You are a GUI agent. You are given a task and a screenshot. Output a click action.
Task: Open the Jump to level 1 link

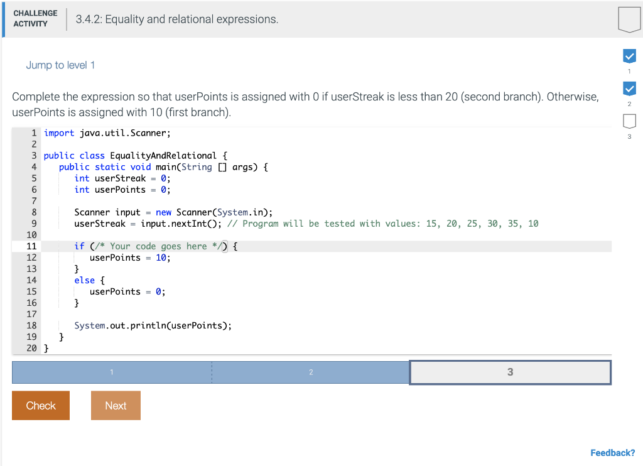point(60,65)
